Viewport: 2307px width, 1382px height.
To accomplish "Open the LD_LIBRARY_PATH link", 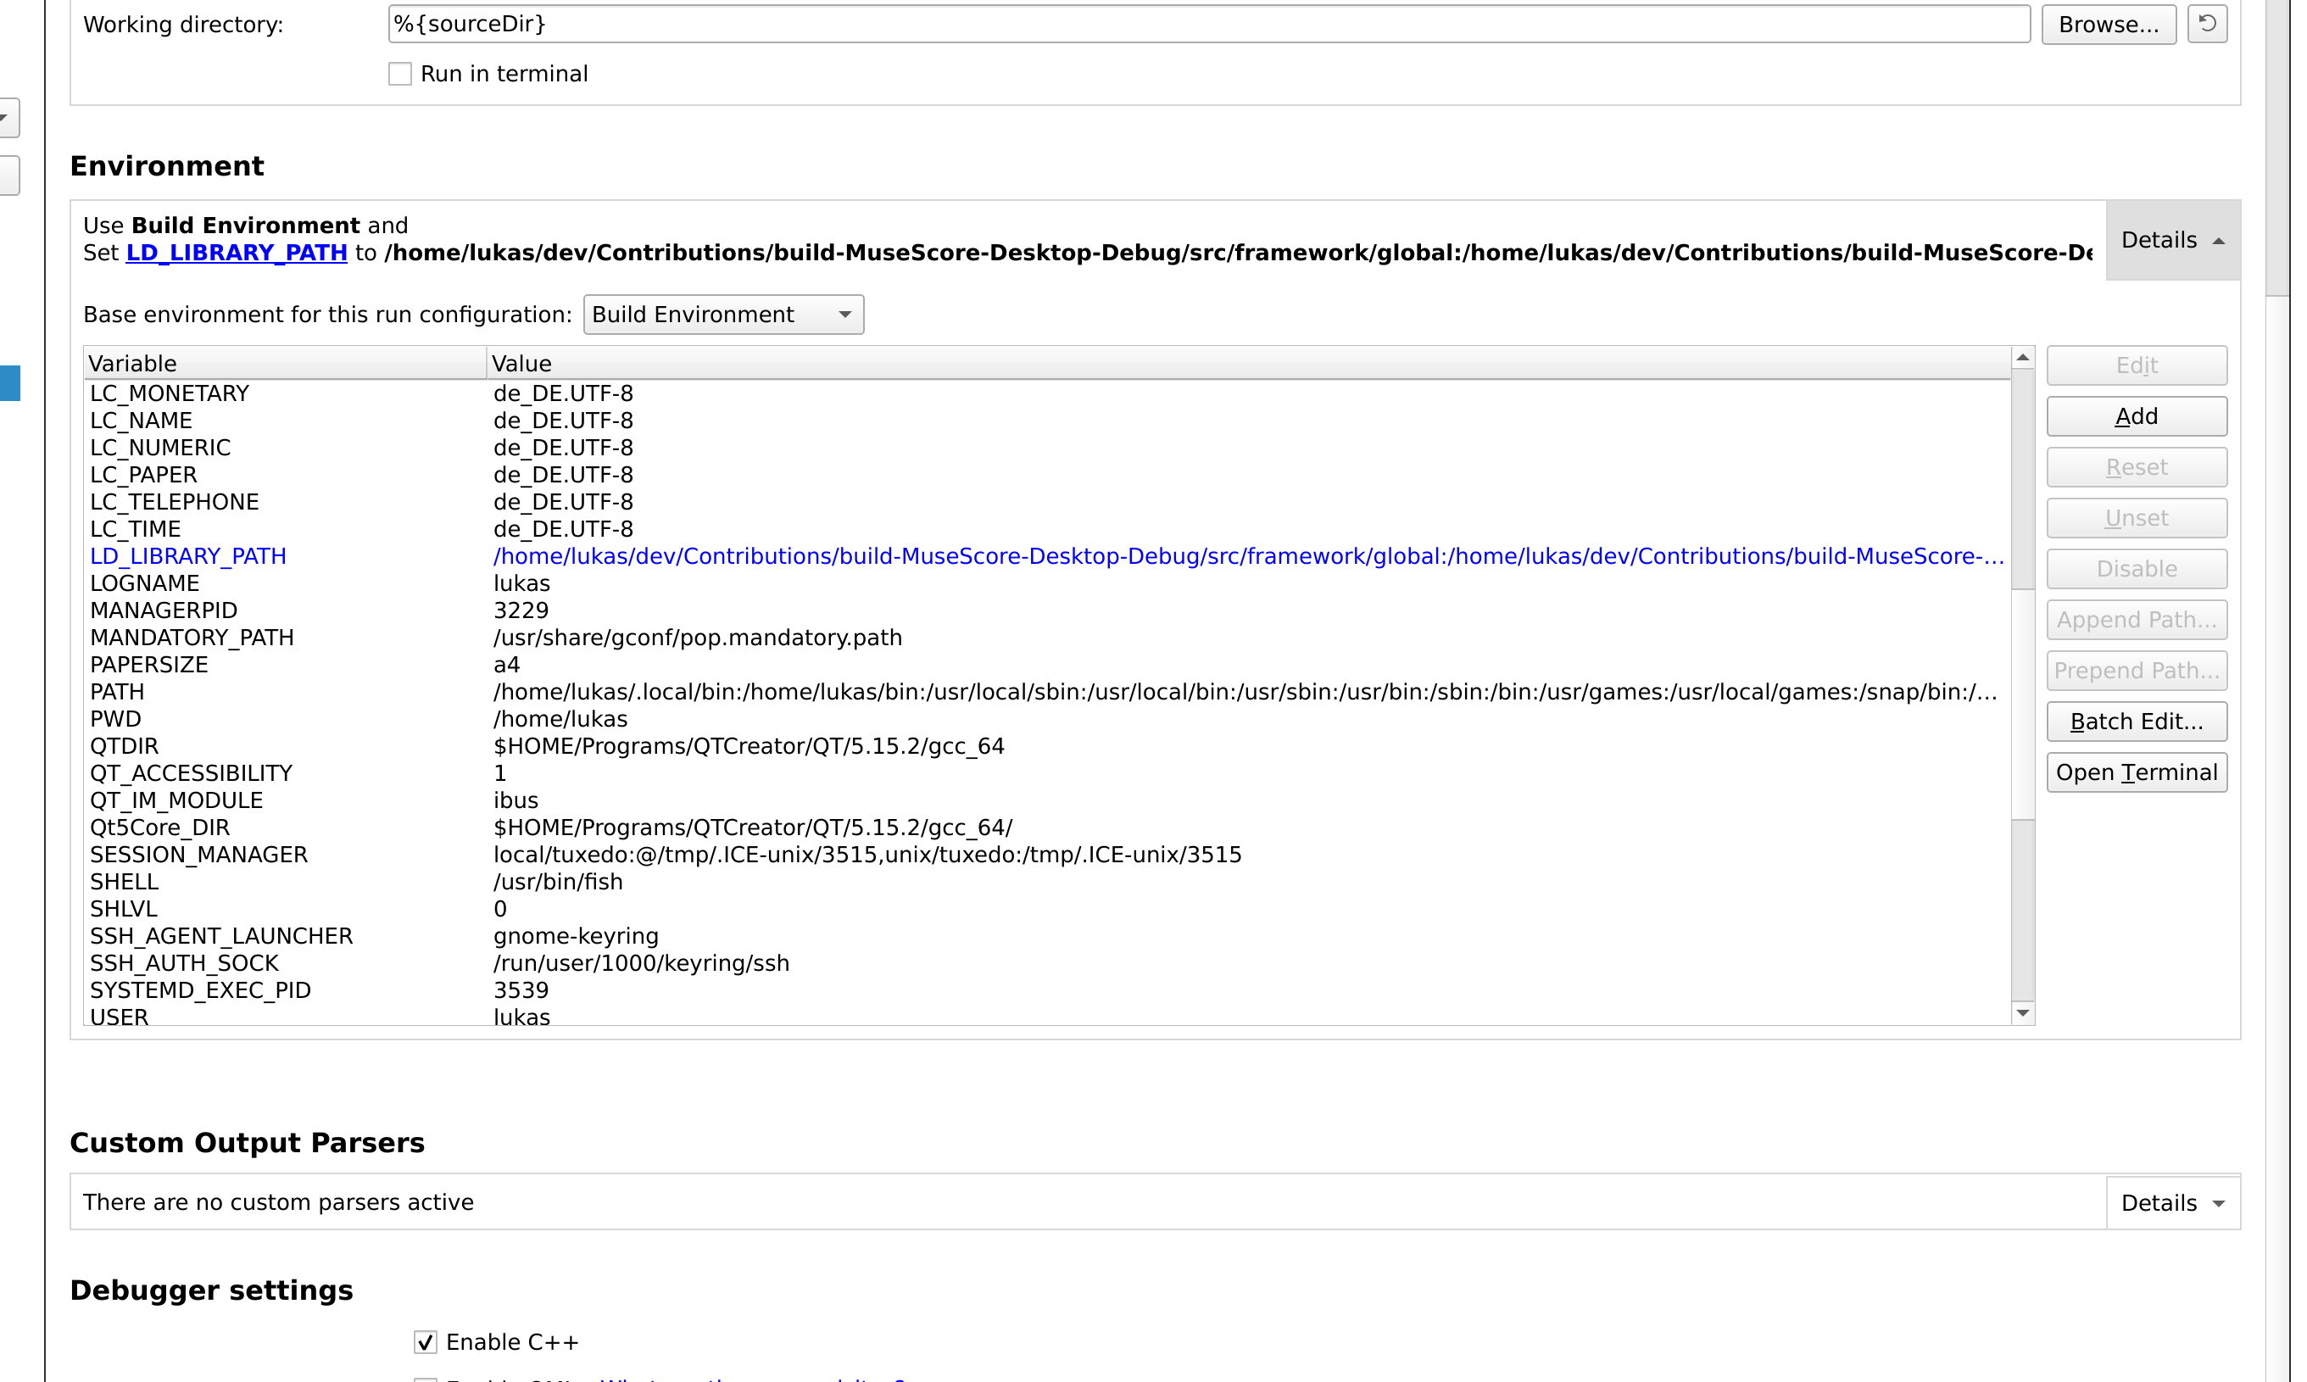I will point(236,253).
